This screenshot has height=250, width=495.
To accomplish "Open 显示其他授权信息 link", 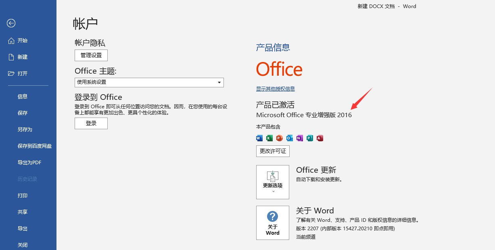I will [276, 89].
